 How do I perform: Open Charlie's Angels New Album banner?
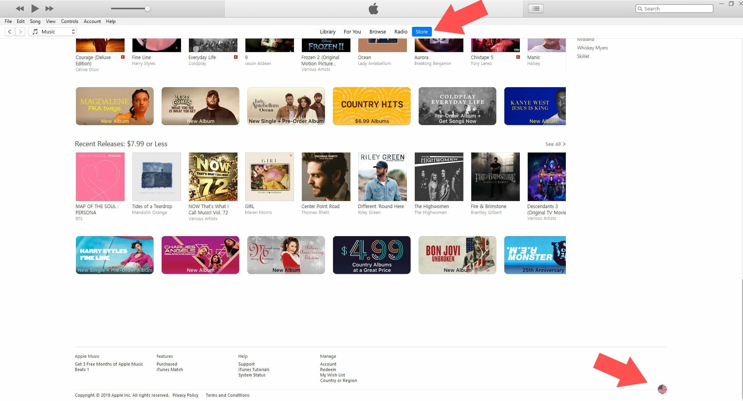click(200, 255)
